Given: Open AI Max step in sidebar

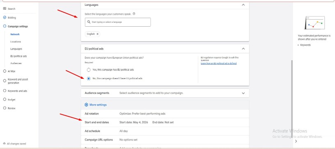Looking at the screenshot, I should 11,71.
